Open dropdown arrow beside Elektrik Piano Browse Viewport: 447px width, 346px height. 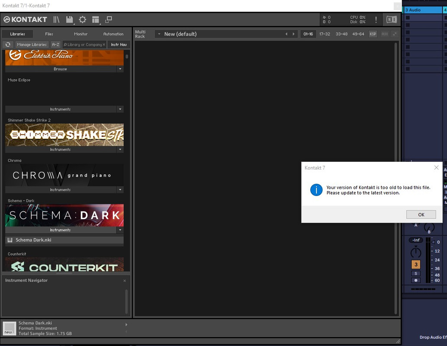pos(120,69)
